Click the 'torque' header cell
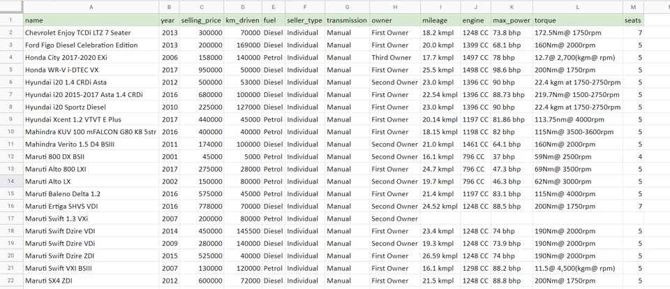670x289 pixels. [578, 20]
